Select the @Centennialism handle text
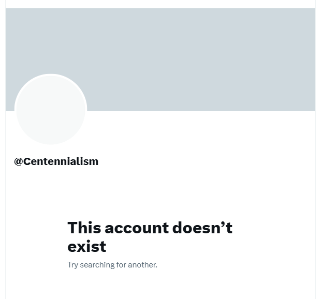Image resolution: width=322 pixels, height=299 pixels. click(x=56, y=161)
